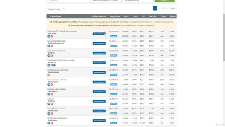Click the Funnel badge in VideoPal row
Image resolution: width=225 pixels, height=127 pixels.
pos(114,104)
